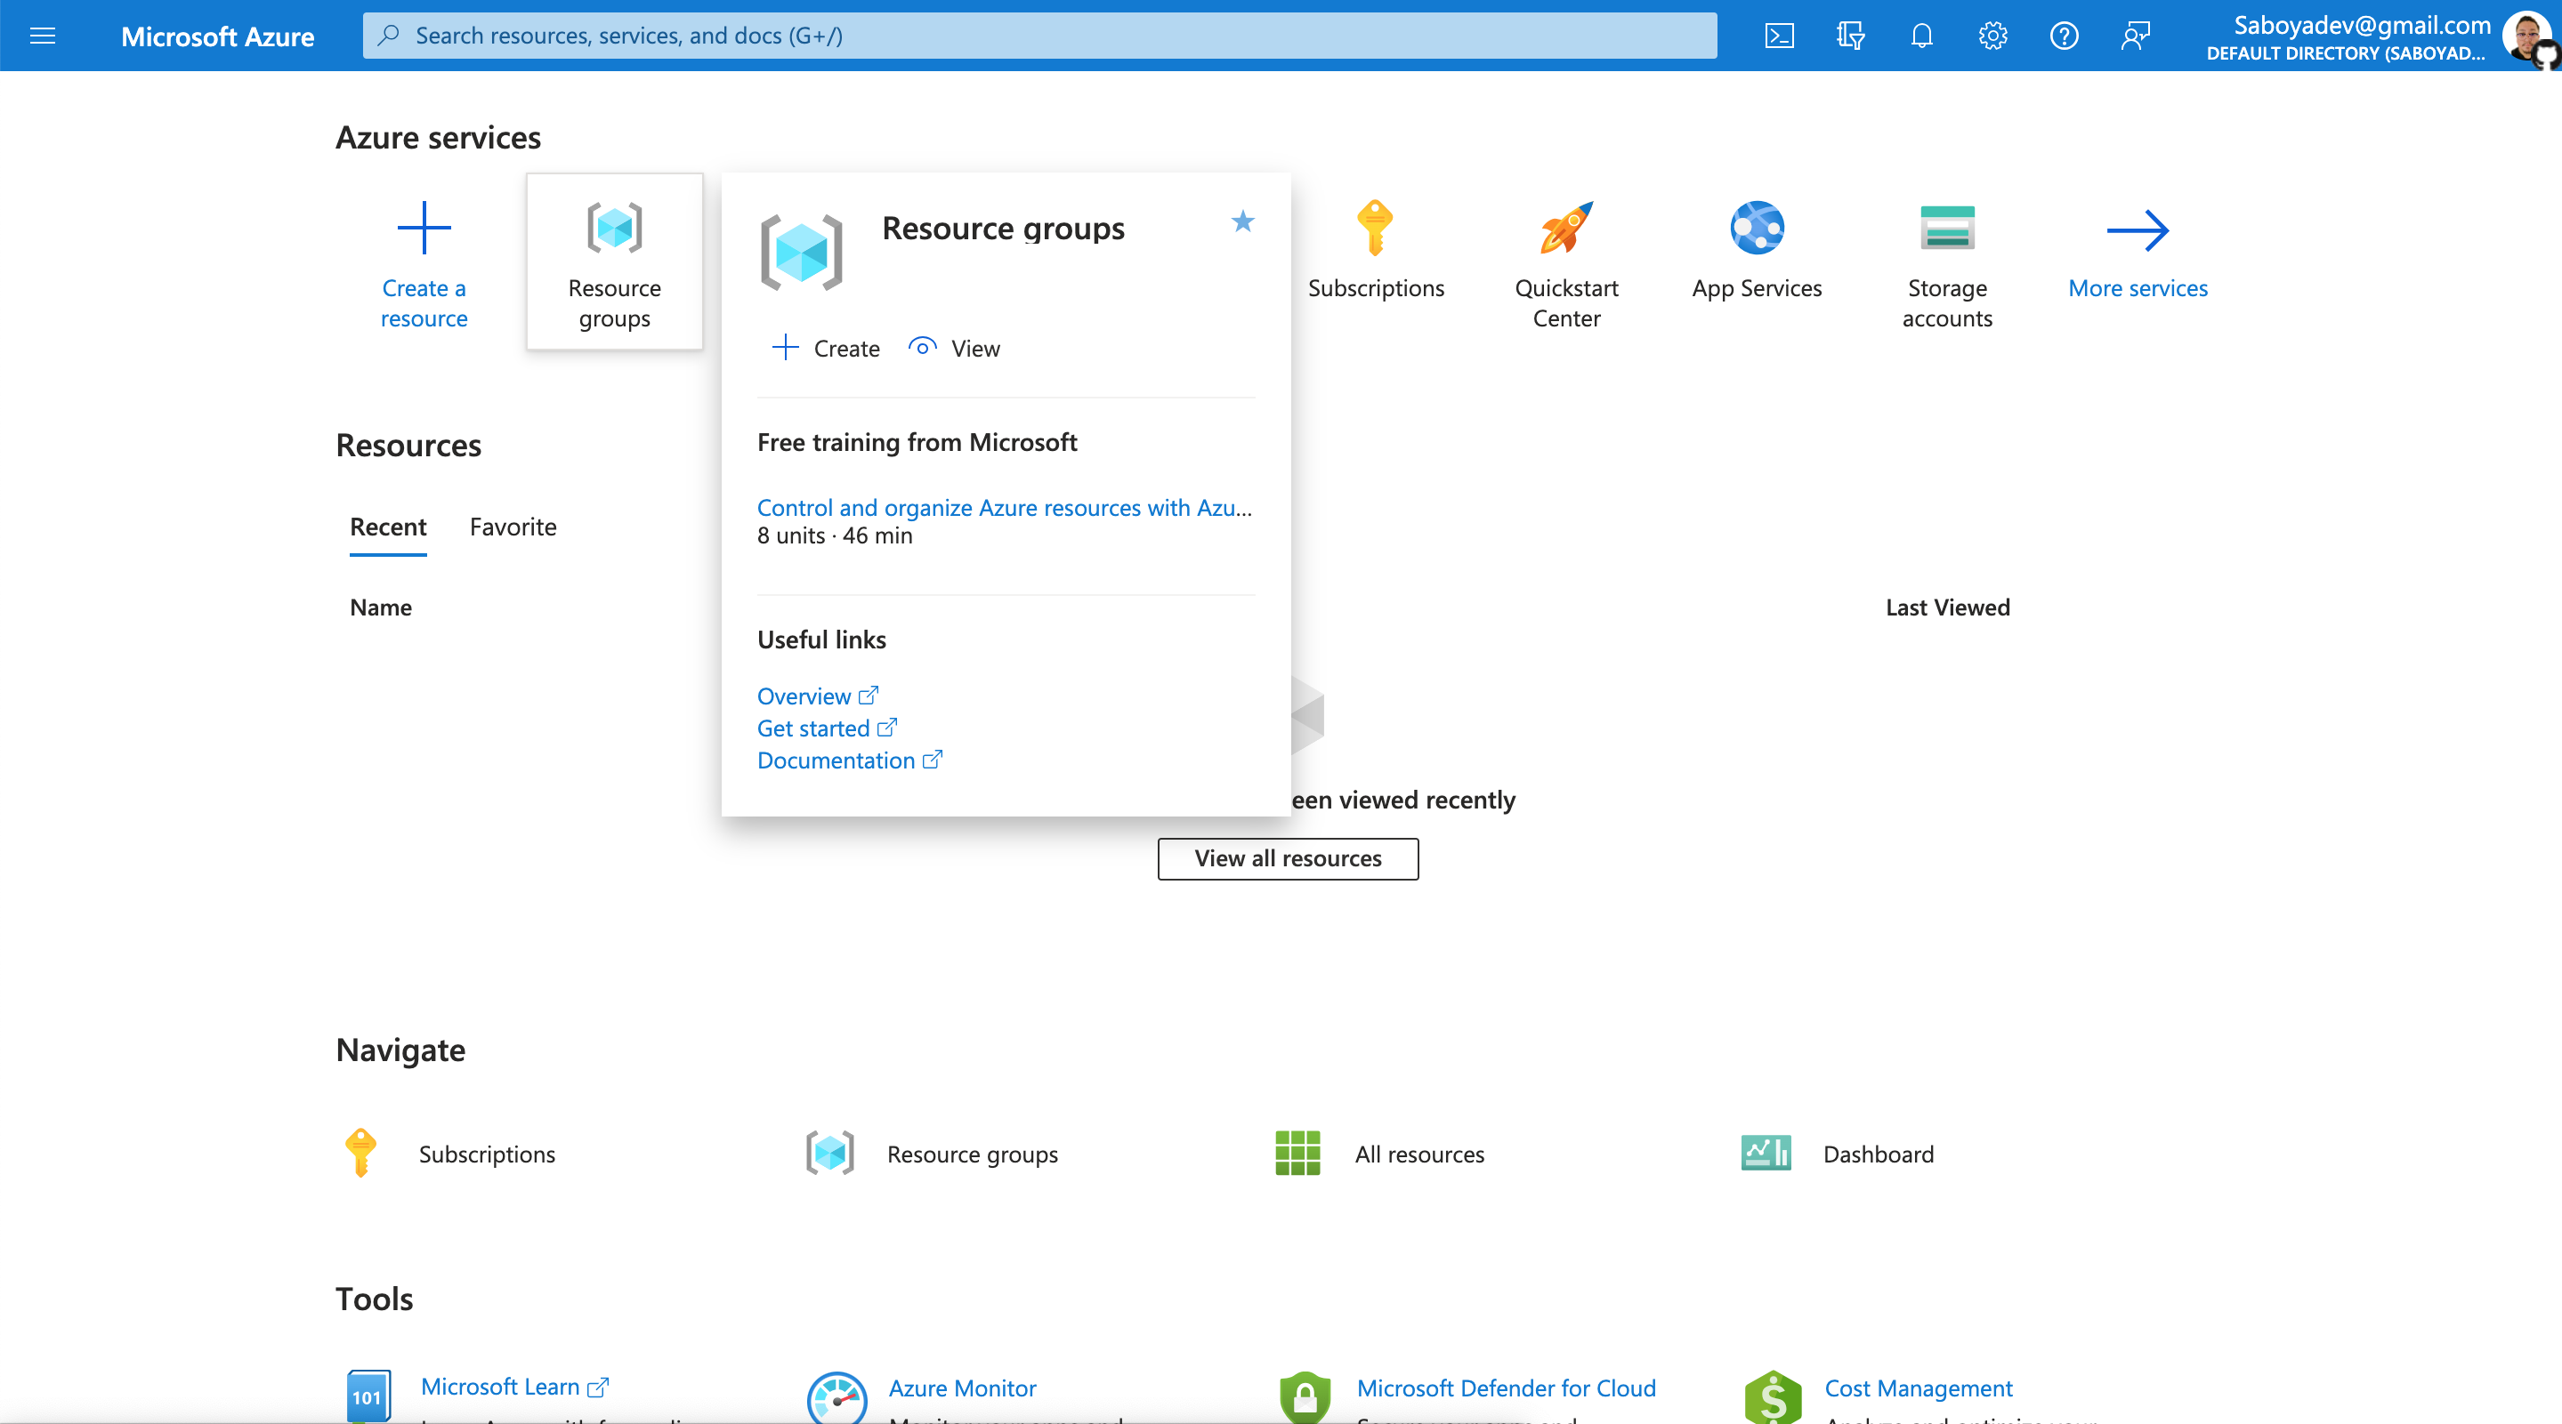Image resolution: width=2562 pixels, height=1424 pixels.
Task: Show notifications using the bell icon
Action: (1921, 36)
